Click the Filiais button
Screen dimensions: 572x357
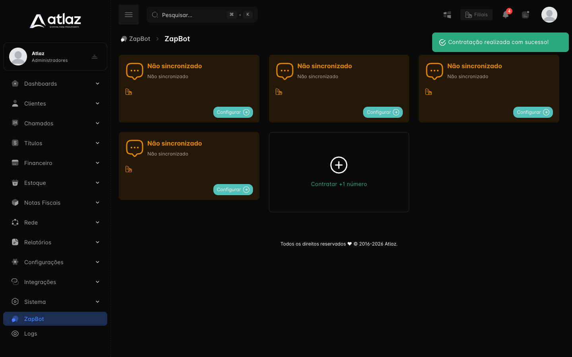476,15
